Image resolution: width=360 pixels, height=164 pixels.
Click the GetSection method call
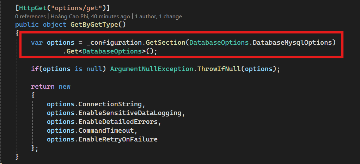(x=165, y=43)
